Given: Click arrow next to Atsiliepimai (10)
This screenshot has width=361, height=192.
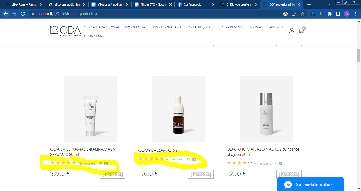Looking at the screenshot, I should click(x=106, y=164).
